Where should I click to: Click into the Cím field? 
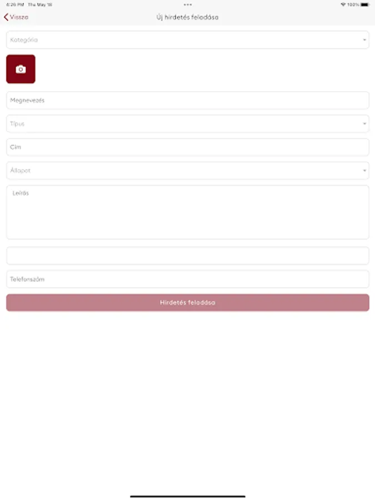pyautogui.click(x=188, y=147)
